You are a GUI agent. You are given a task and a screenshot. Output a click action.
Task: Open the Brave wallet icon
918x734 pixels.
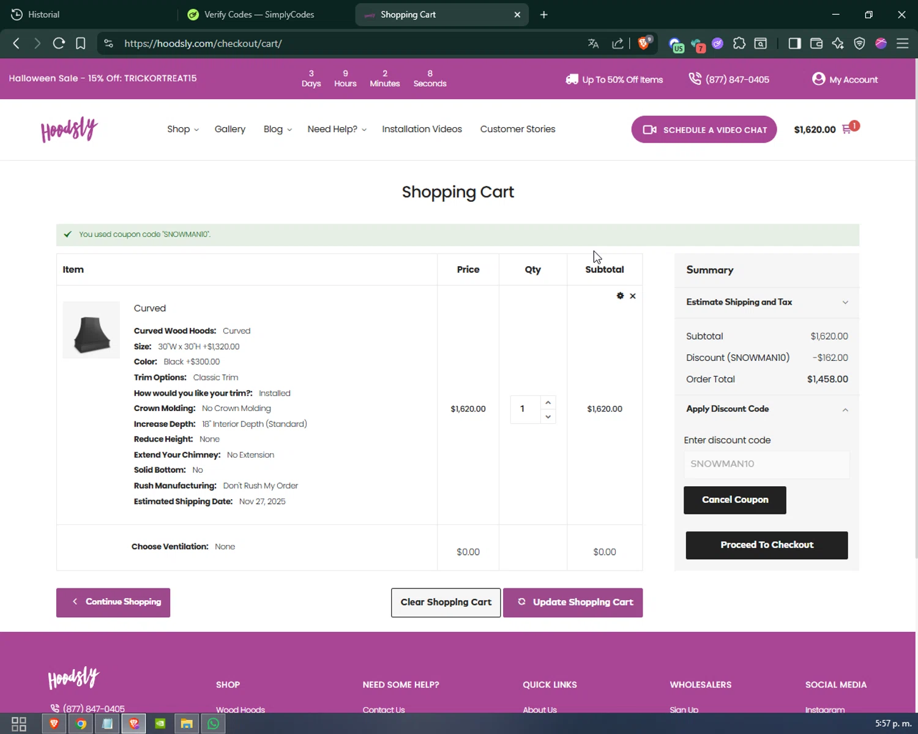(816, 43)
